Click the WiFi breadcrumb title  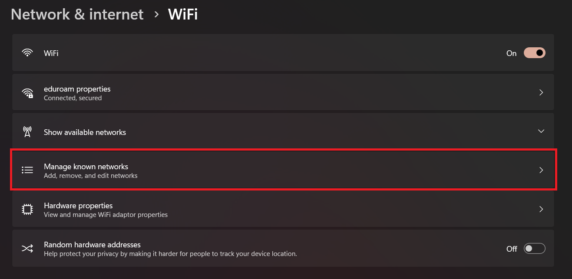tap(183, 14)
